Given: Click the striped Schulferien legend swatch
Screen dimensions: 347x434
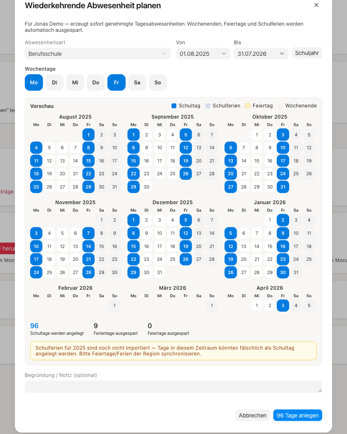Looking at the screenshot, I should coord(208,106).
